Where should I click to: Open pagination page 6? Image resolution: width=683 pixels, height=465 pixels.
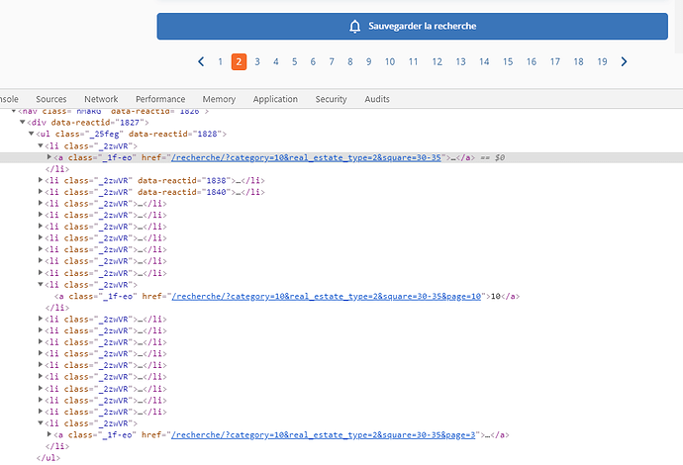coord(313,61)
